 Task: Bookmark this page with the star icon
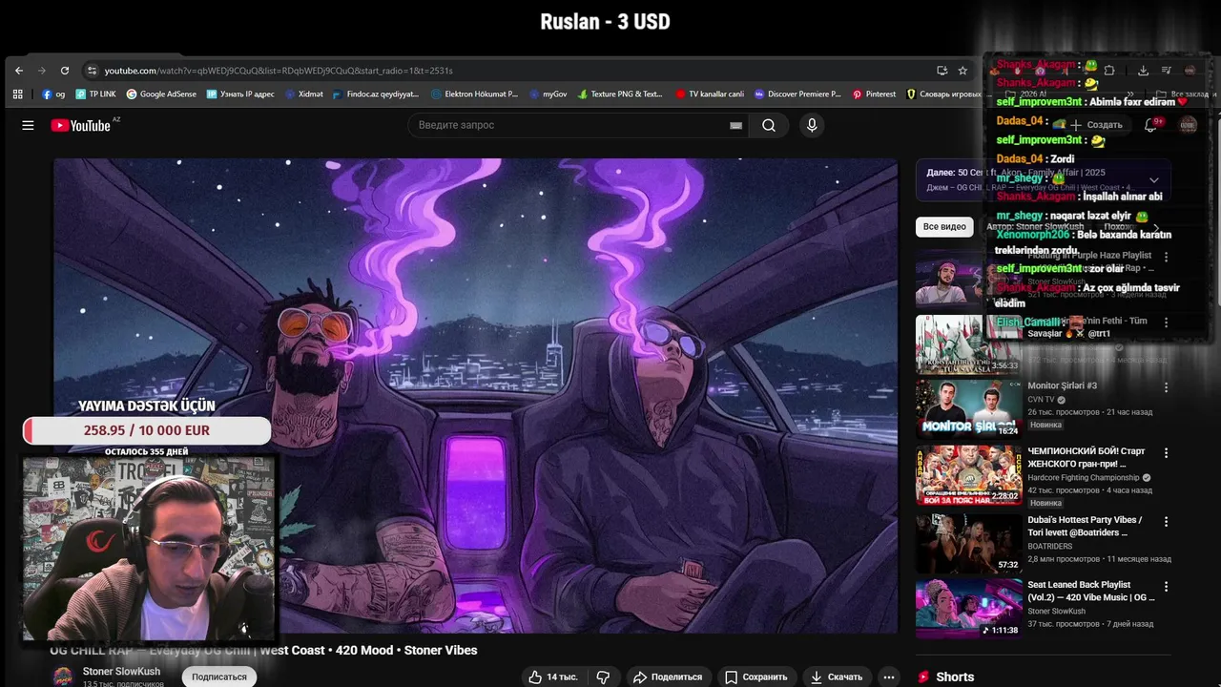coord(962,71)
